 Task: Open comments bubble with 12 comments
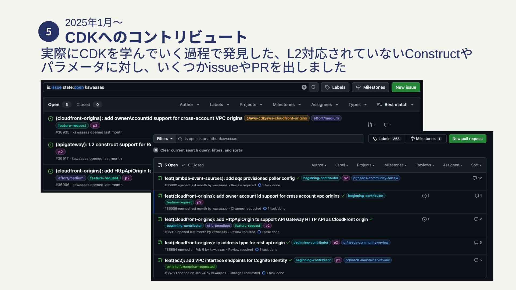[x=475, y=178]
